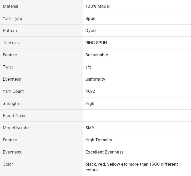
Task: Click the Sustainable feature value
Action: (97, 55)
